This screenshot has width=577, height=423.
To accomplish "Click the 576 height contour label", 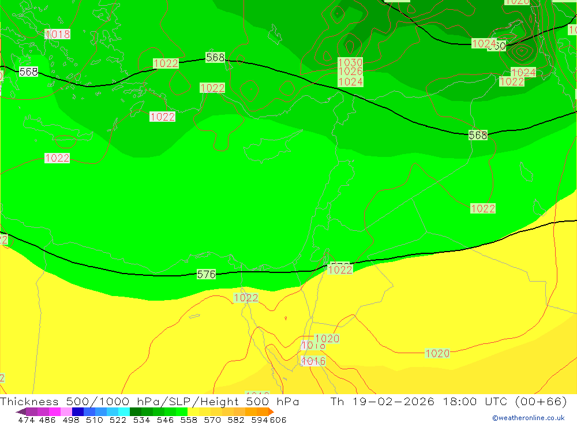I will pos(206,274).
